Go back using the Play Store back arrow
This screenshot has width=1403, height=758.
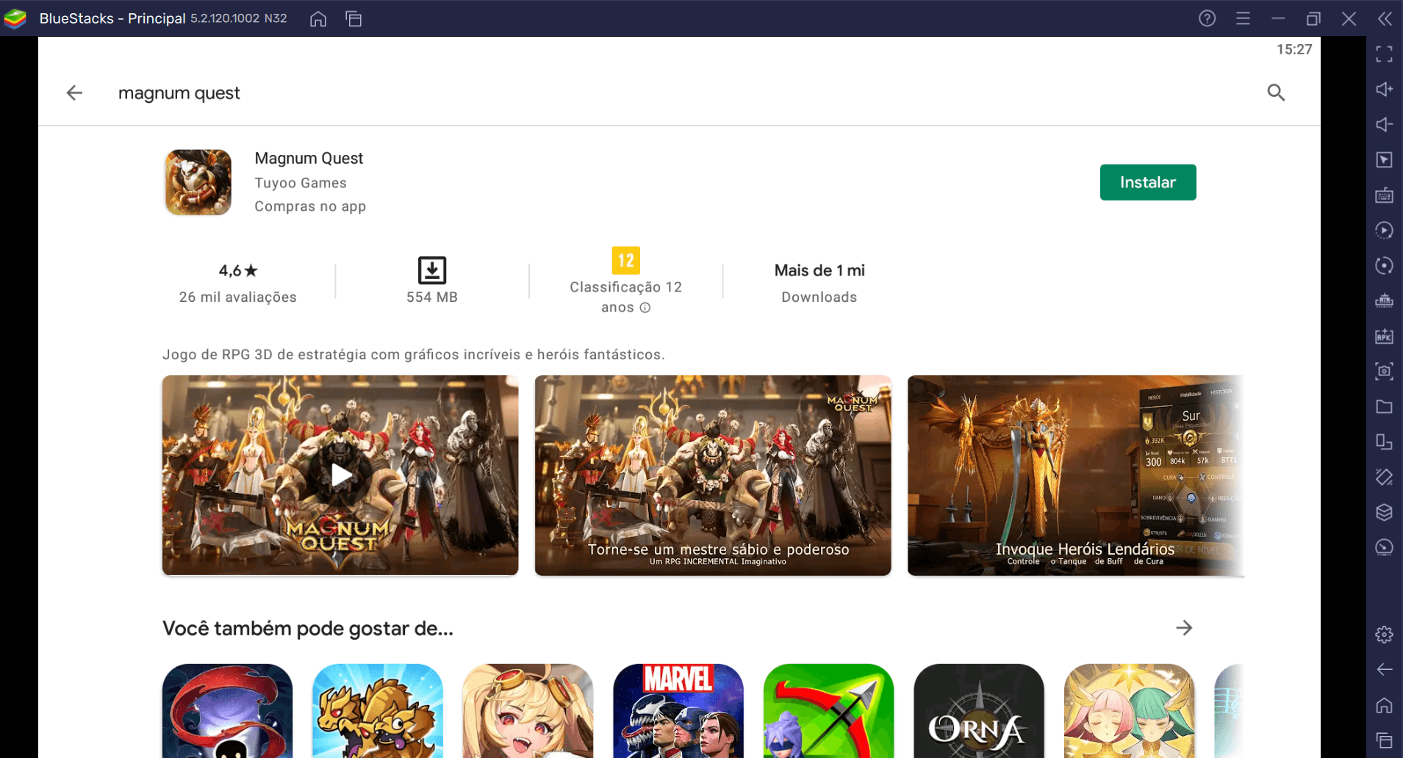coord(74,93)
